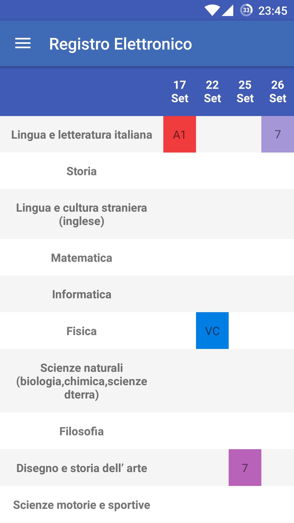Open the grade 7 for Disegno e storia

(245, 468)
